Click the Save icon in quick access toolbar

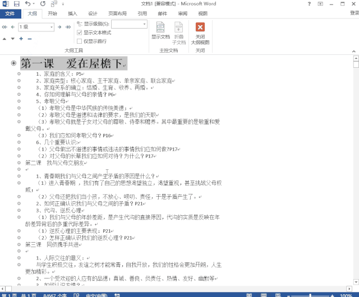click(17, 3)
